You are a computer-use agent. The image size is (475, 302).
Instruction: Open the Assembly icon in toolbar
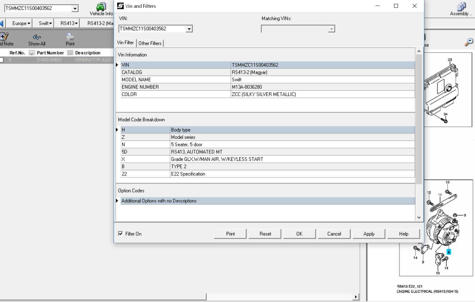(x=461, y=7)
